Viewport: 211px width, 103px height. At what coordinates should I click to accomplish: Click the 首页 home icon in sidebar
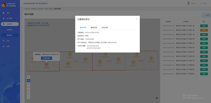point(4,13)
